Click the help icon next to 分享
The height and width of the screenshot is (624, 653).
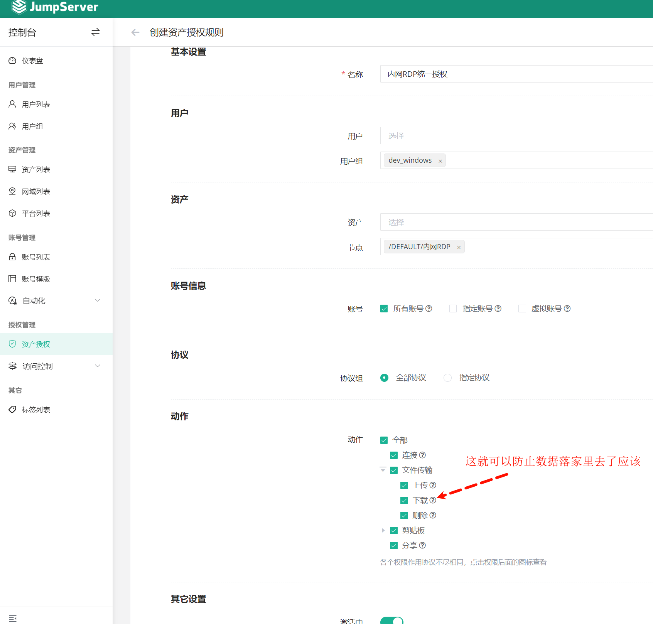pos(422,545)
